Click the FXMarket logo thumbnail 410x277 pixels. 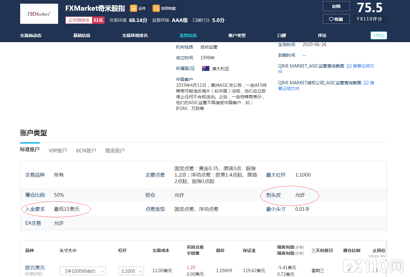click(39, 14)
